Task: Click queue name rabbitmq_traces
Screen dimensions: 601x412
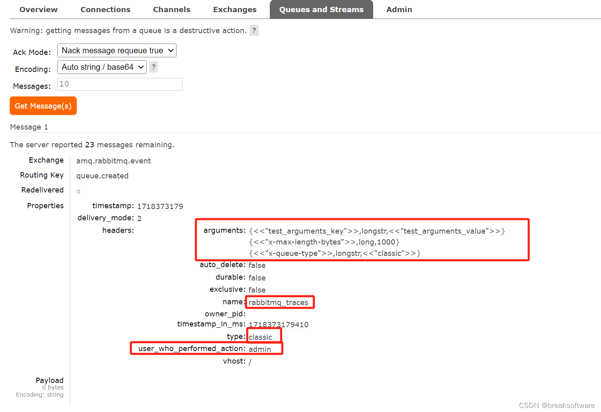Action: point(278,302)
